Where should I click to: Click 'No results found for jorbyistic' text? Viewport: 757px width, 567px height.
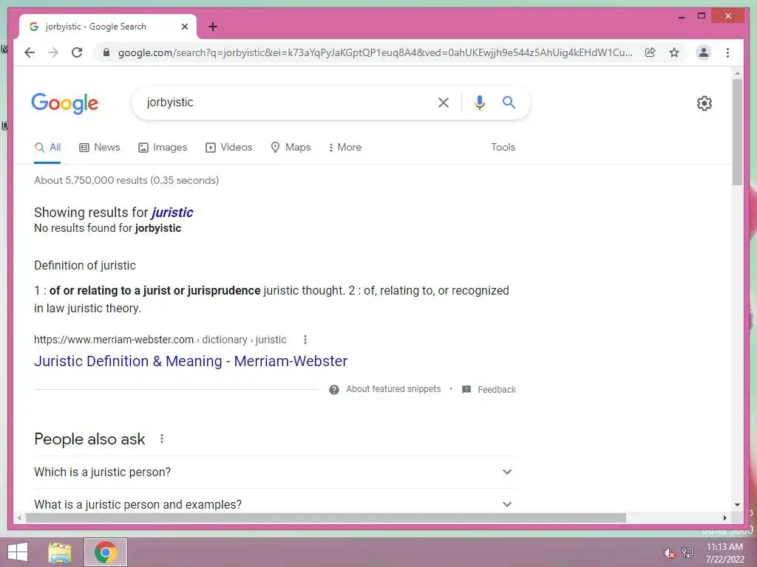(108, 228)
